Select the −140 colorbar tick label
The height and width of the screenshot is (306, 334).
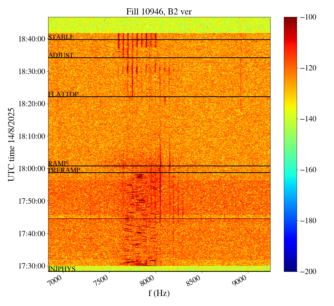click(308, 119)
